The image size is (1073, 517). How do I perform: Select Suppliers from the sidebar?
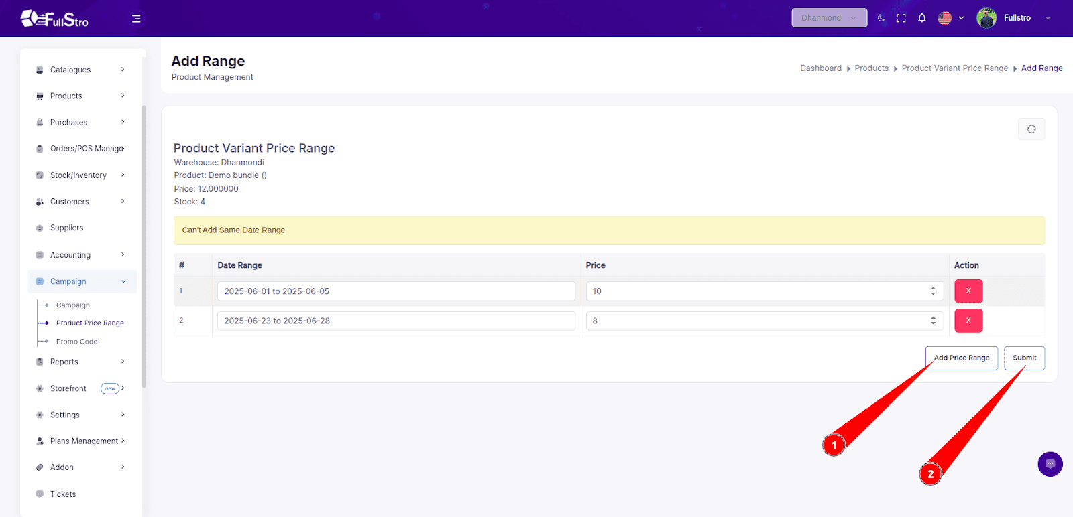point(67,228)
